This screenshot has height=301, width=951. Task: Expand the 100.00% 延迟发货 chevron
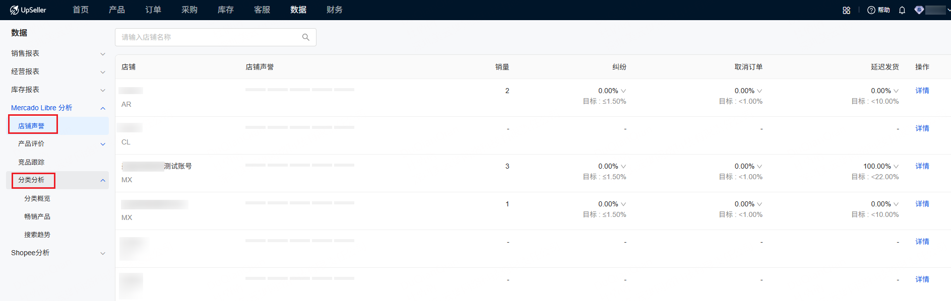coord(896,167)
